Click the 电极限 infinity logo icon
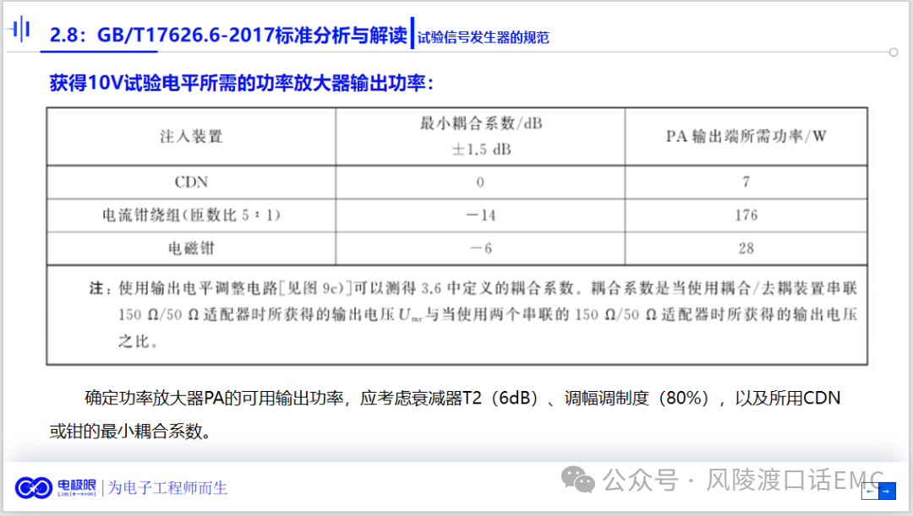The width and height of the screenshot is (913, 516). coord(34,488)
